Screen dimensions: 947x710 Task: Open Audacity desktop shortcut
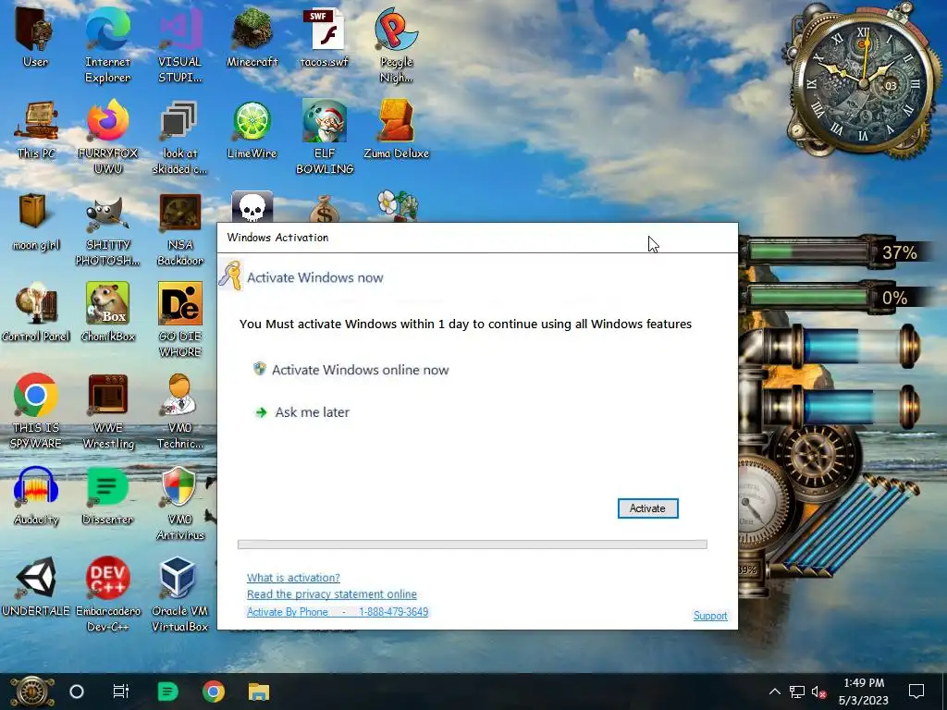coord(36,496)
